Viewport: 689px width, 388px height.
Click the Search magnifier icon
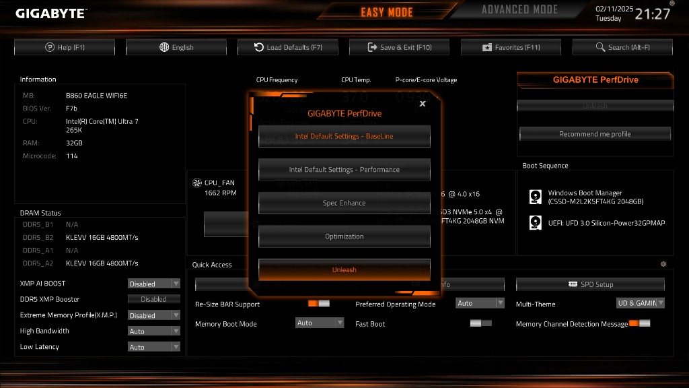click(x=600, y=47)
